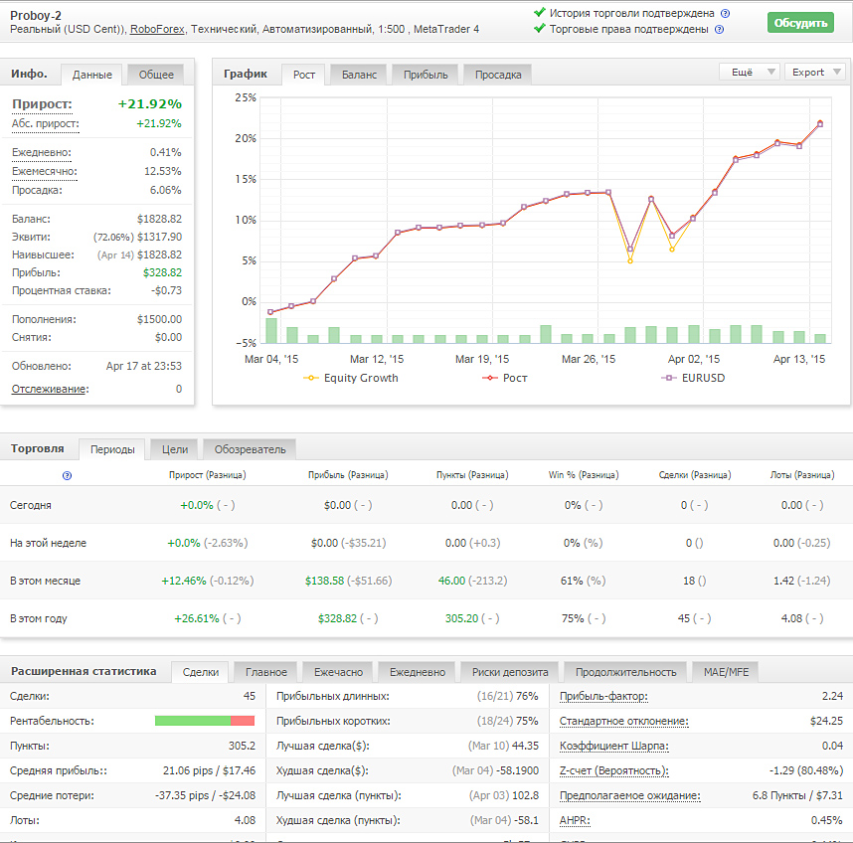
Task: Click the $1828.82 Баланс value
Action: point(159,219)
